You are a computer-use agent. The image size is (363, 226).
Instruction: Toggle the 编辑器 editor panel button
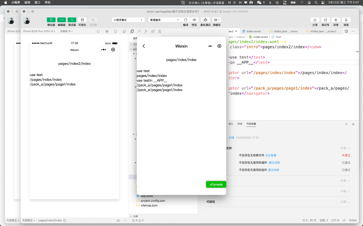coord(62,20)
